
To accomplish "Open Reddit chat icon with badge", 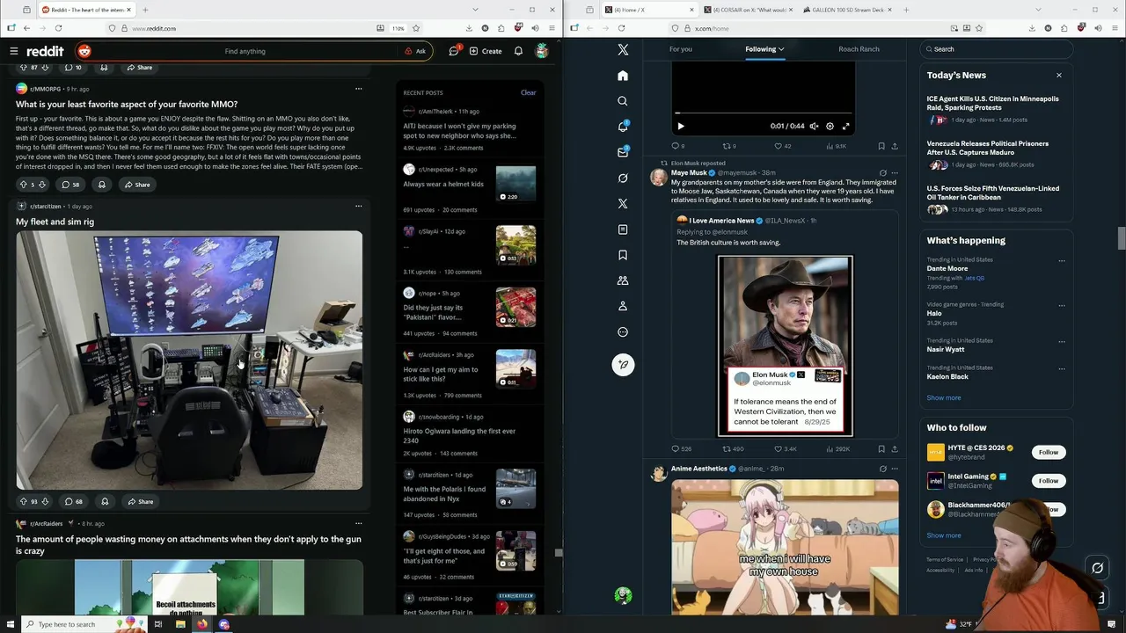I will 454,51.
